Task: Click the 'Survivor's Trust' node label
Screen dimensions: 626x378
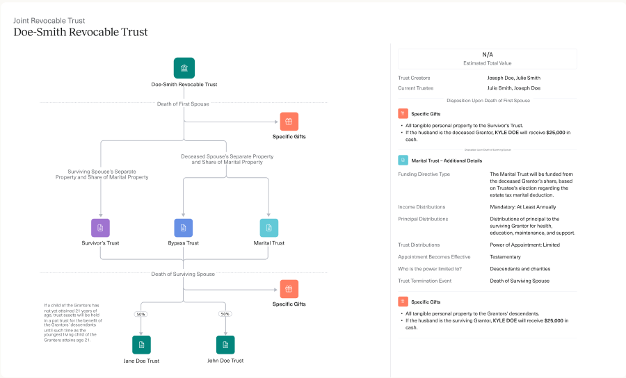Action: coord(100,243)
